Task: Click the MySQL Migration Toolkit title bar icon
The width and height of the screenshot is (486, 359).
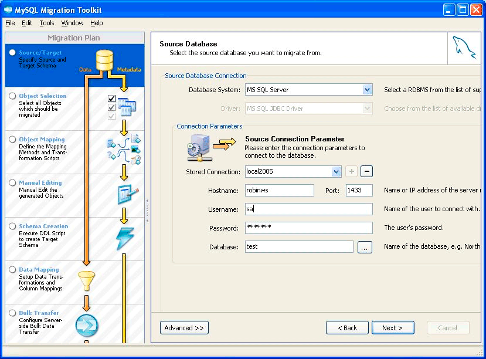Action: tap(8, 9)
